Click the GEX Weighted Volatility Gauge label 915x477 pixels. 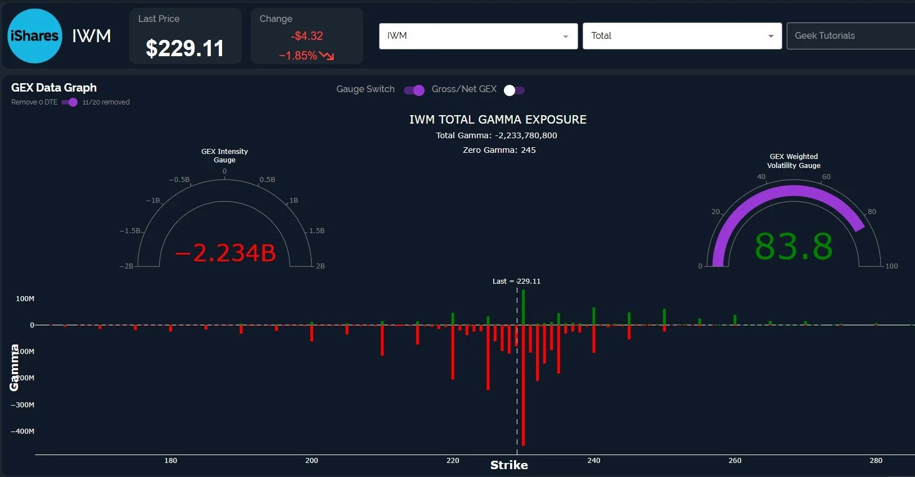coord(794,161)
